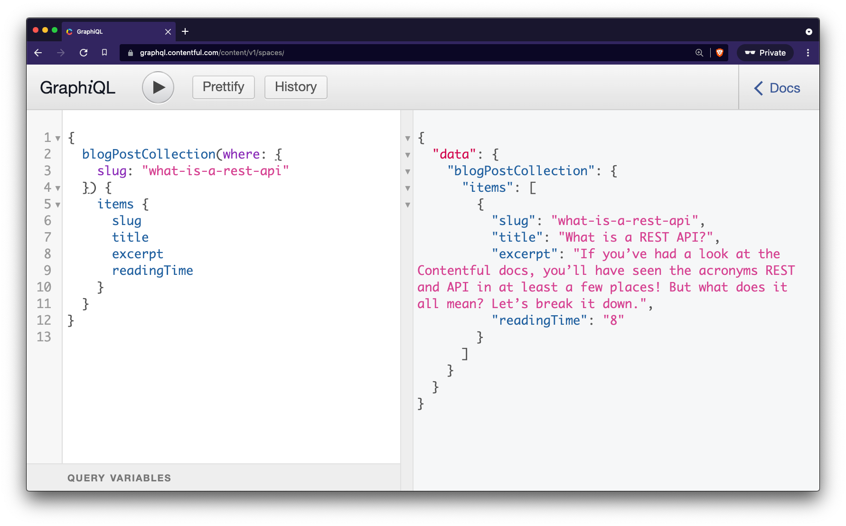Screen dimensions: 846x526
Task: Click the readingTime value "8" in results
Action: (613, 320)
